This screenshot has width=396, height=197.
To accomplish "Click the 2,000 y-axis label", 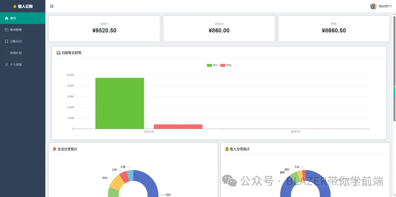I will [x=71, y=118].
